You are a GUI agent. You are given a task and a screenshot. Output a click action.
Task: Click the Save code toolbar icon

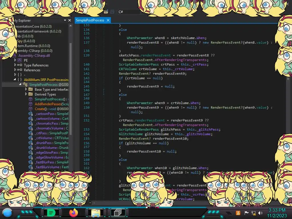click(112, 12)
